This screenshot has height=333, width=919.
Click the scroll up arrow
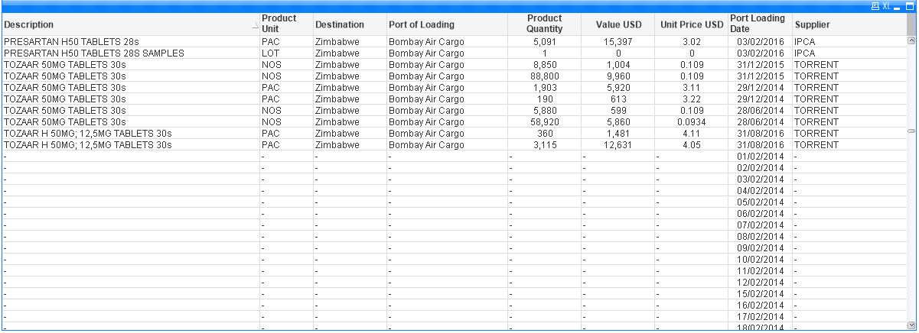click(x=911, y=41)
